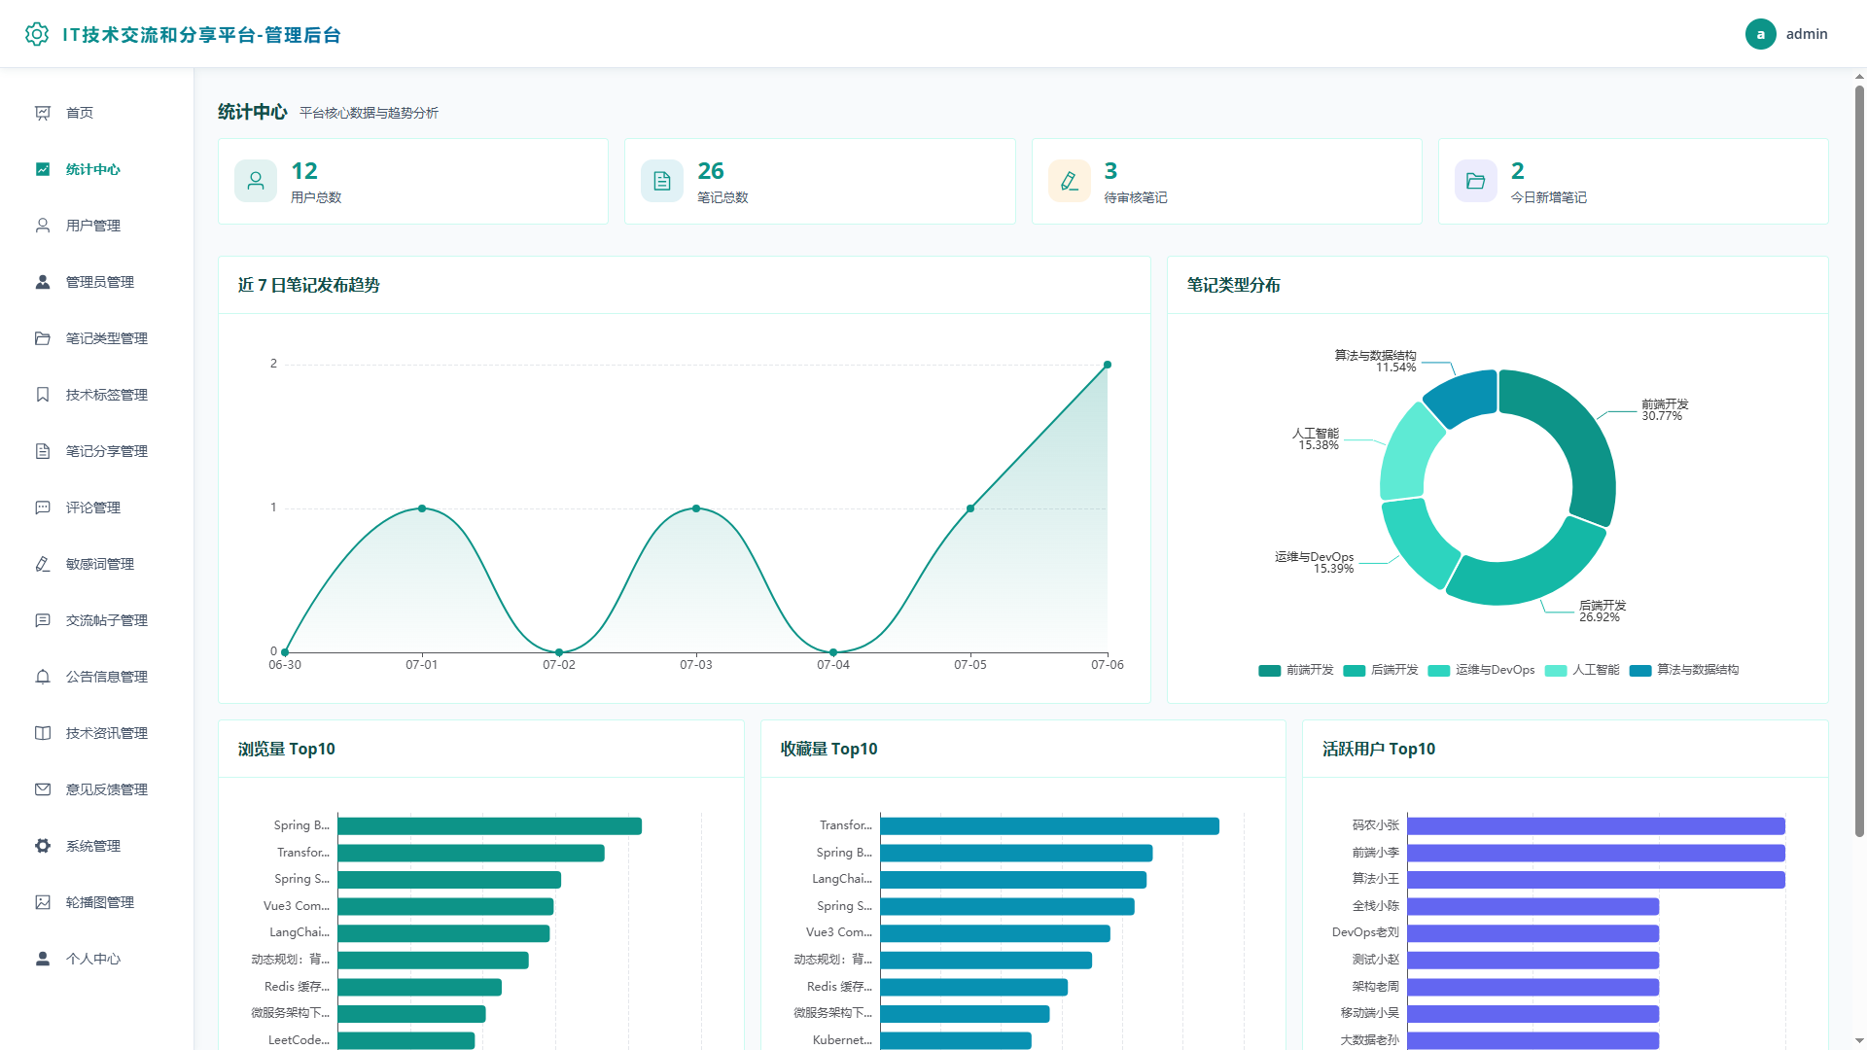This screenshot has width=1867, height=1050.
Task: Click the 07-06 data point on trend chart
Action: pos(1108,365)
